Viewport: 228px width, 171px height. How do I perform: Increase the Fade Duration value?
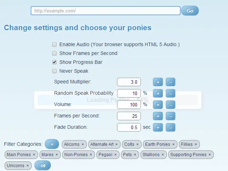coord(158,127)
